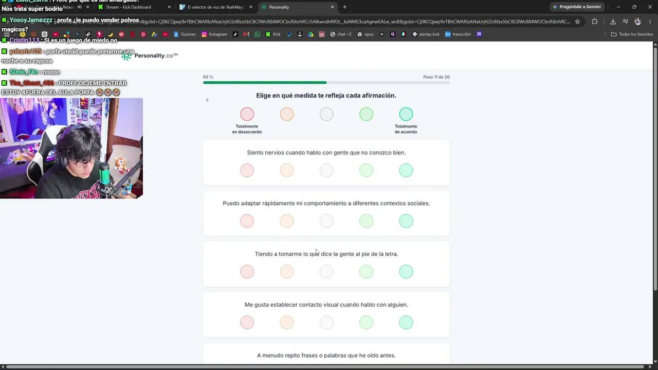
Task: Open the Google Drive bookmark icon
Action: pyautogui.click(x=310, y=34)
